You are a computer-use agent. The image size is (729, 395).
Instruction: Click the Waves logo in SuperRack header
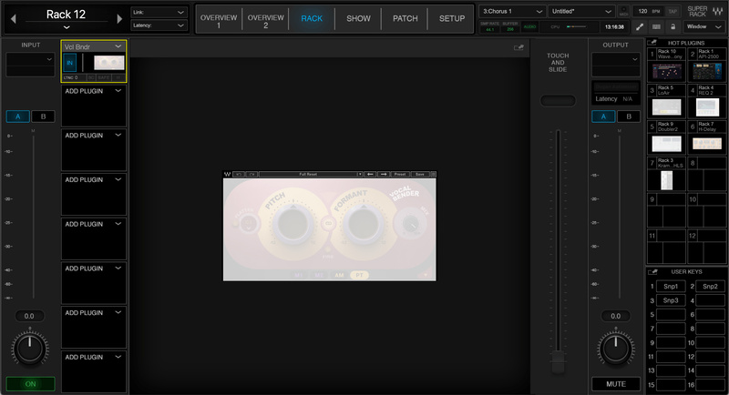717,11
